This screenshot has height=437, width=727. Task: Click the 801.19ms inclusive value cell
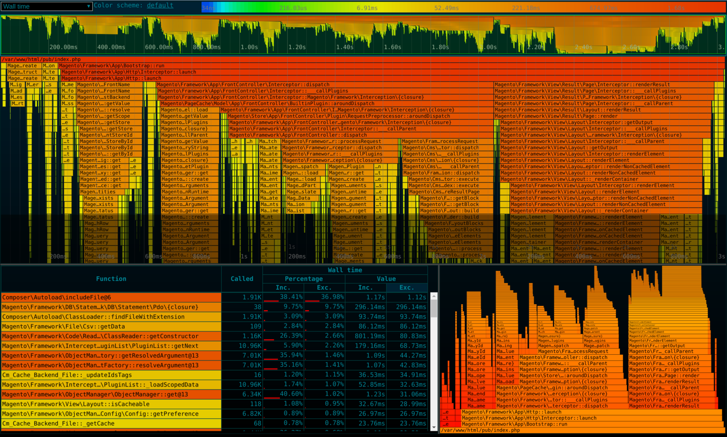[x=366, y=336]
